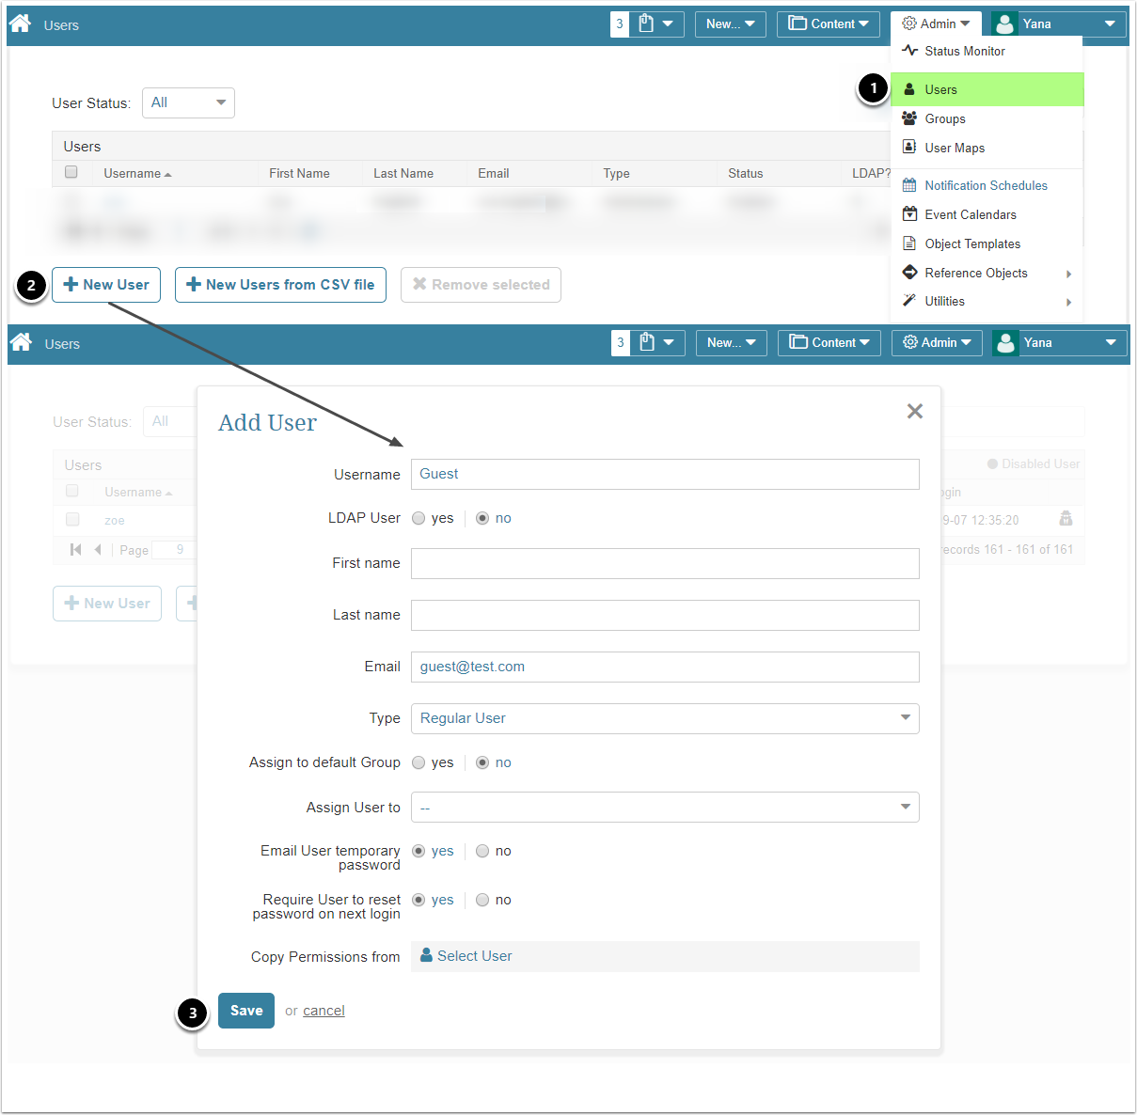Image resolution: width=1137 pixels, height=1115 pixels.
Task: Click the Reference Objects icon
Action: pos(909,273)
